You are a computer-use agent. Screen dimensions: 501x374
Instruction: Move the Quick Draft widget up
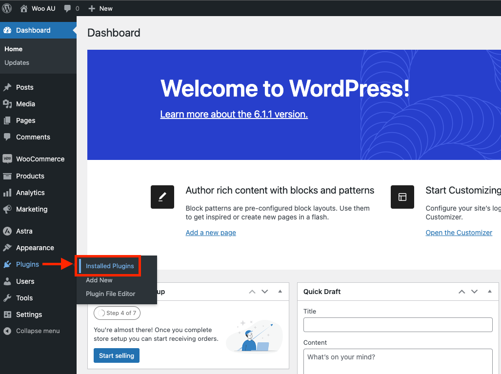click(461, 292)
